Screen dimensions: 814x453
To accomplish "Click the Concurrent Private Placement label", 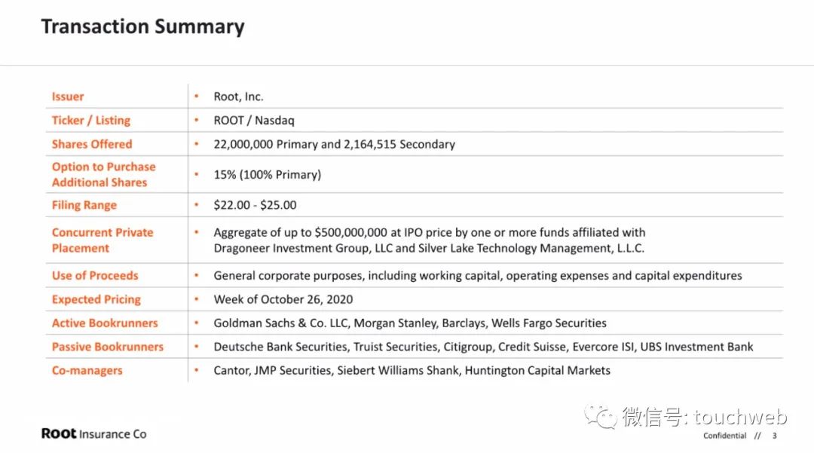I will 102,240.
